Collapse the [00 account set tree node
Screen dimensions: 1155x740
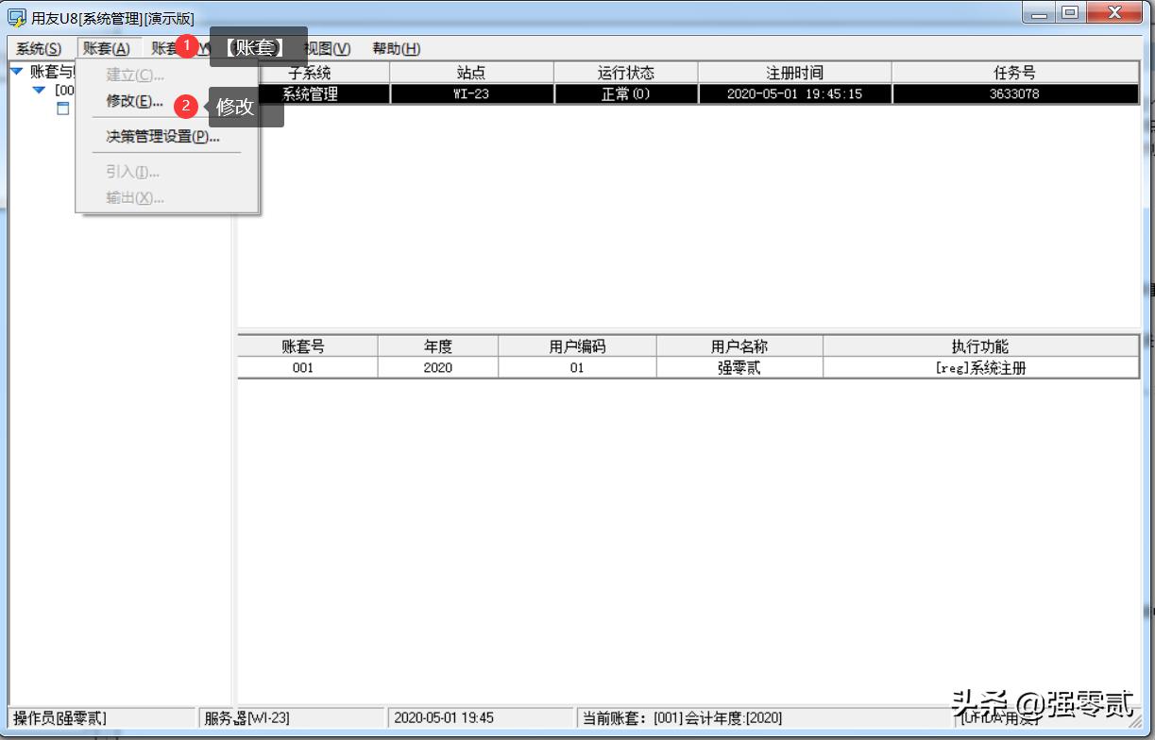tap(39, 90)
